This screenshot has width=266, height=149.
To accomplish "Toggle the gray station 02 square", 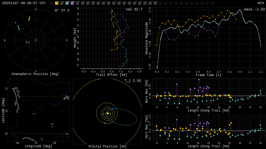I will tap(62, 3).
